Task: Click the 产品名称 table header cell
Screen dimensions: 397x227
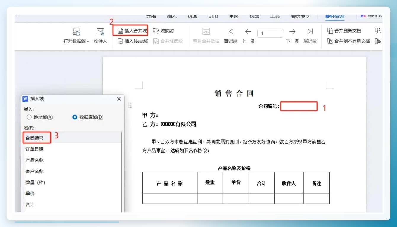Action: point(170,183)
